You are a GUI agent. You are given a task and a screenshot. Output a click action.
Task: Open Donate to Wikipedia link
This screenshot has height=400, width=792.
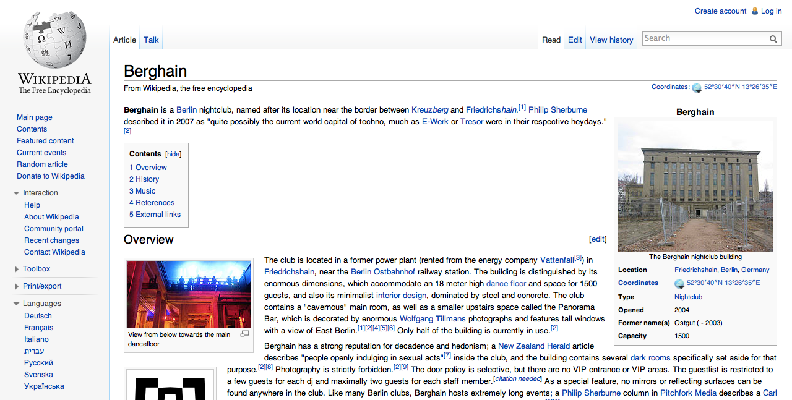[x=51, y=176]
